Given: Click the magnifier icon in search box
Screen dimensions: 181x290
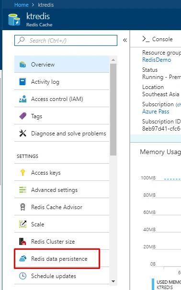Looking at the screenshot, I should pyautogui.click(x=21, y=40).
